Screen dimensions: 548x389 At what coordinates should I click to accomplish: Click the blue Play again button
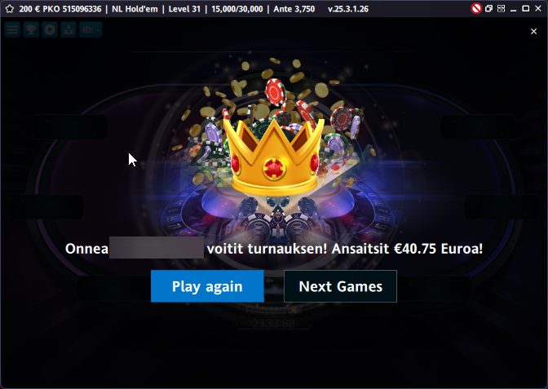pyautogui.click(x=207, y=286)
